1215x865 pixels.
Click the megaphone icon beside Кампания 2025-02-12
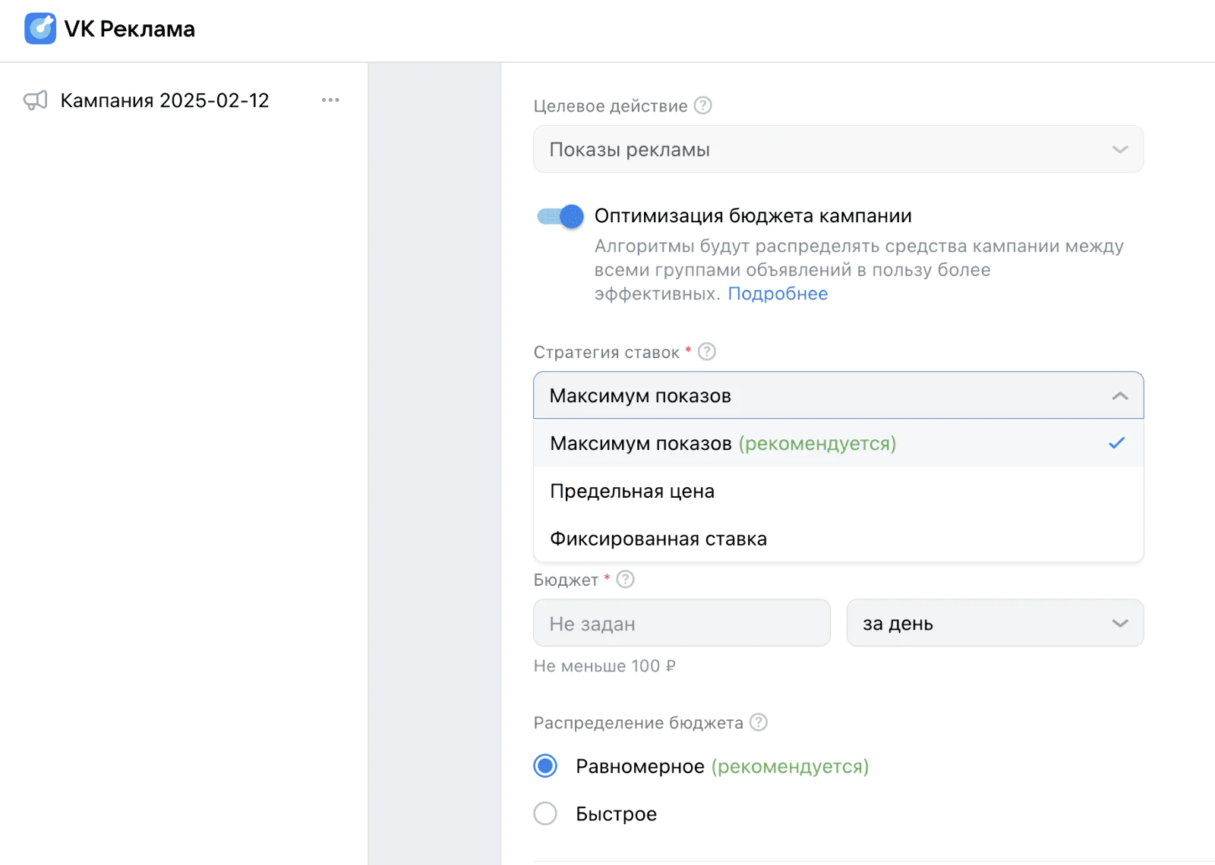[36, 100]
